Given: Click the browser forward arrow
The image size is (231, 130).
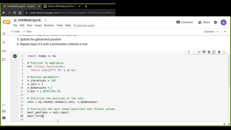Looking at the screenshot, I should [9, 13].
